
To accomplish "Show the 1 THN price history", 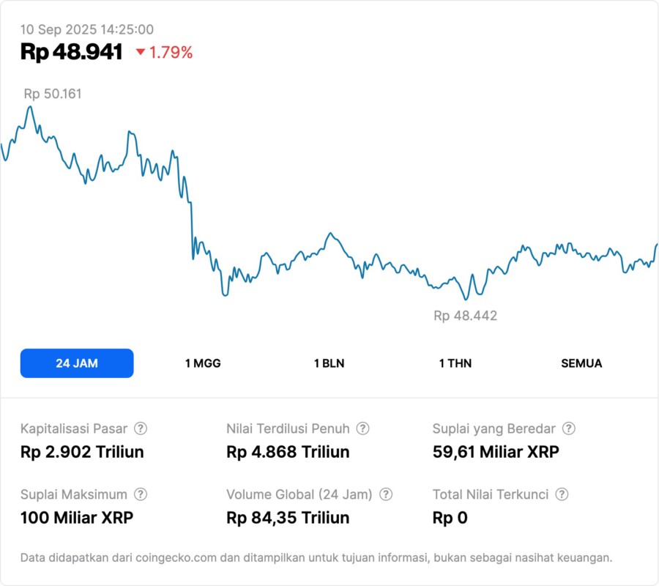I will pyautogui.click(x=455, y=363).
